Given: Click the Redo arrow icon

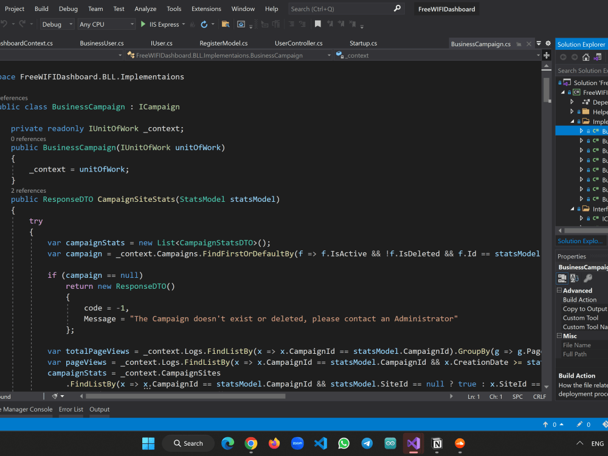Looking at the screenshot, I should 22,24.
